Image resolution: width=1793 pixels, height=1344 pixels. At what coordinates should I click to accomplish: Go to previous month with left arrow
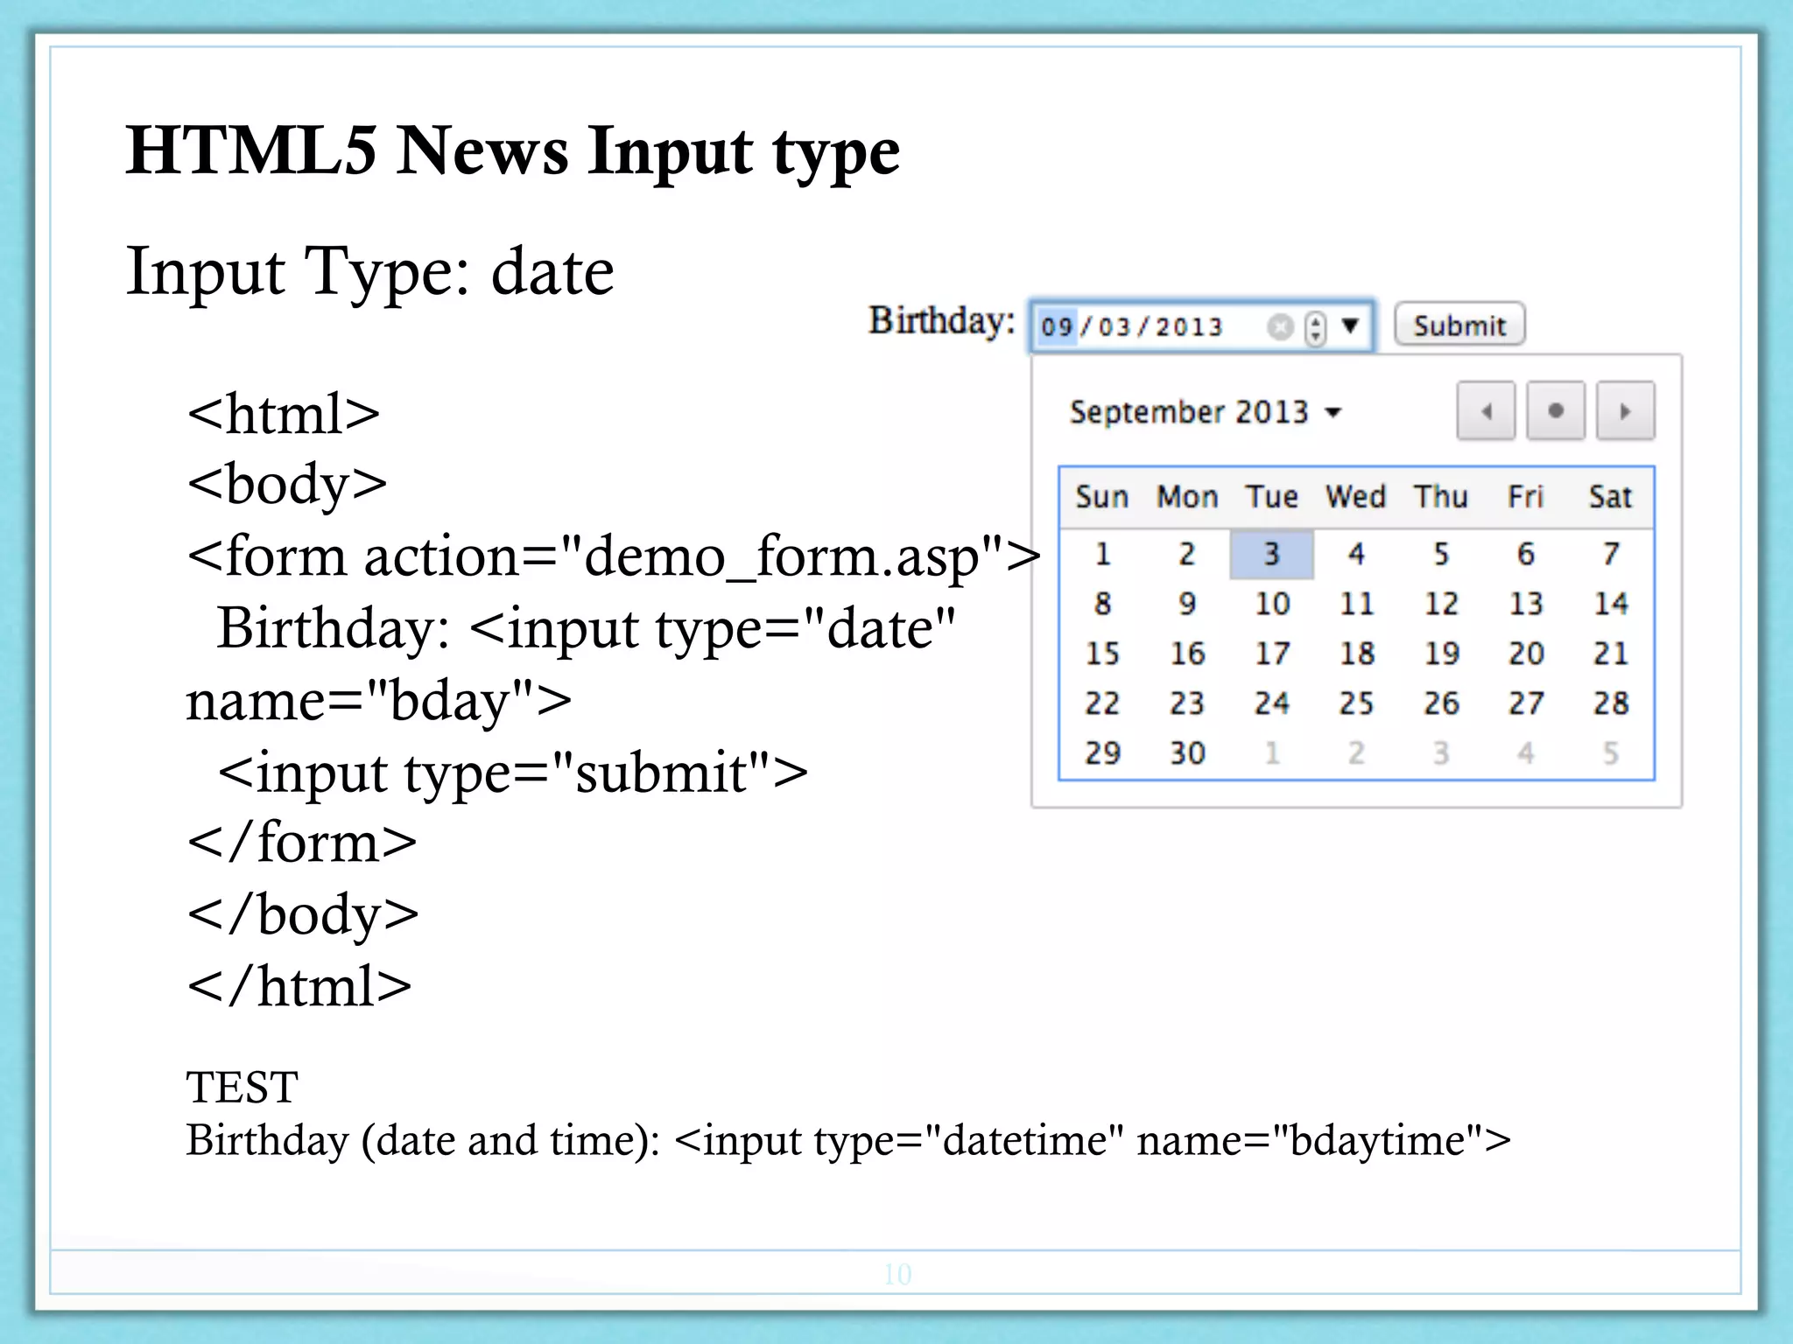tap(1486, 410)
